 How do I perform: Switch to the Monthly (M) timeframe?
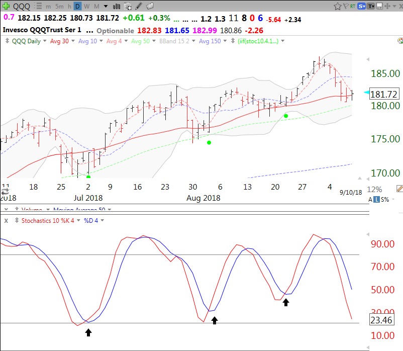point(96,6)
